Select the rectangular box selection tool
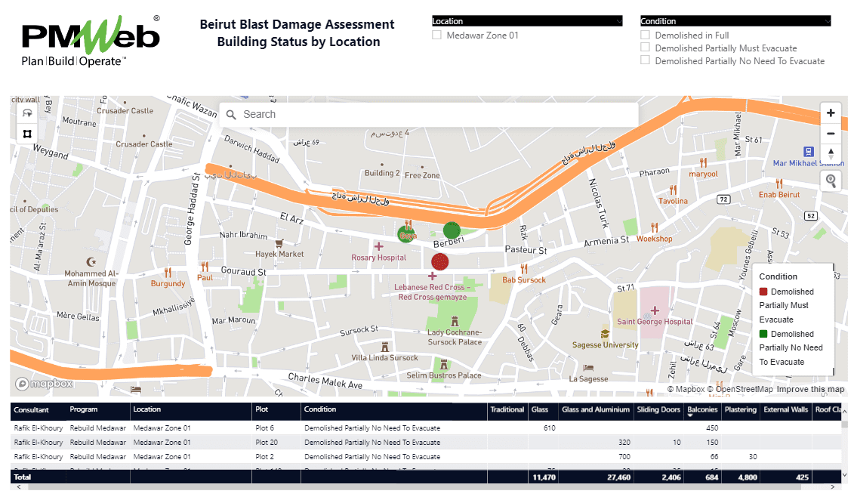854x497 pixels. click(26, 133)
